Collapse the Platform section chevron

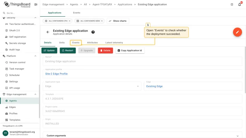(35, 56)
